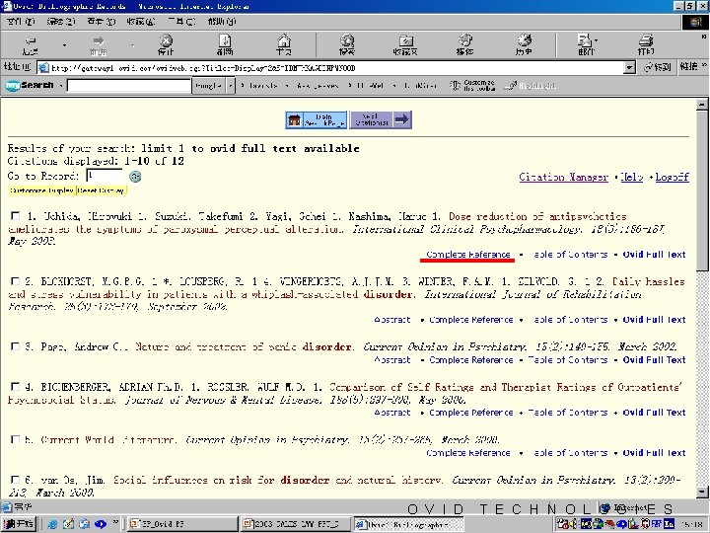Click the mySearch logo in the toolbar

point(30,85)
